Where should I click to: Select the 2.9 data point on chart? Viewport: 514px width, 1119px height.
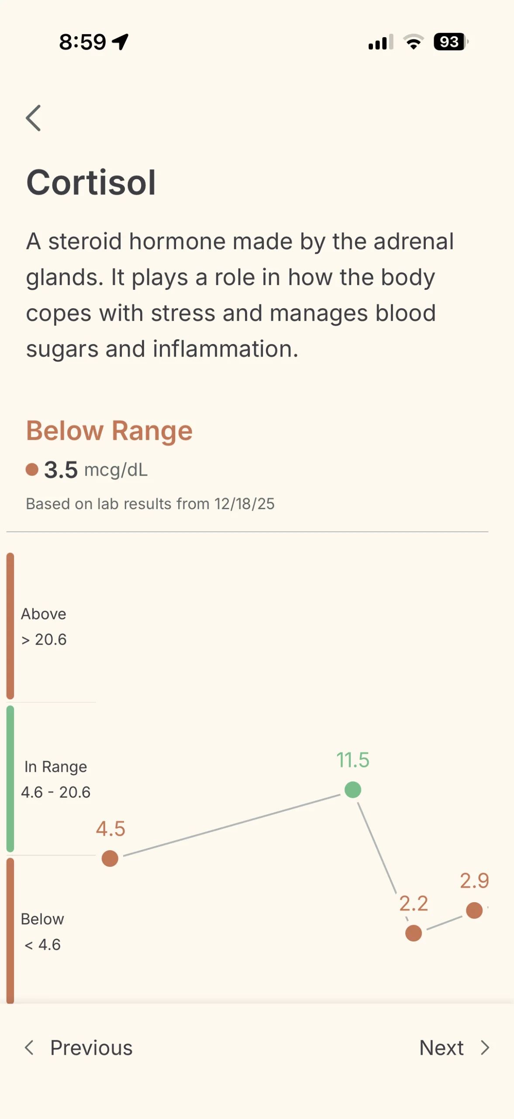coord(474,910)
